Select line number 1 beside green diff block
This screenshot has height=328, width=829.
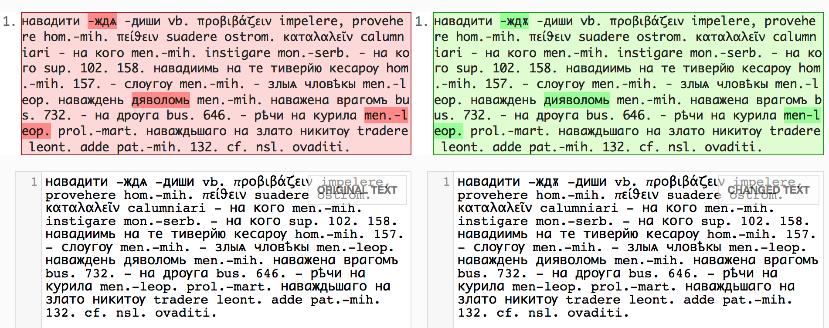[x=421, y=21]
